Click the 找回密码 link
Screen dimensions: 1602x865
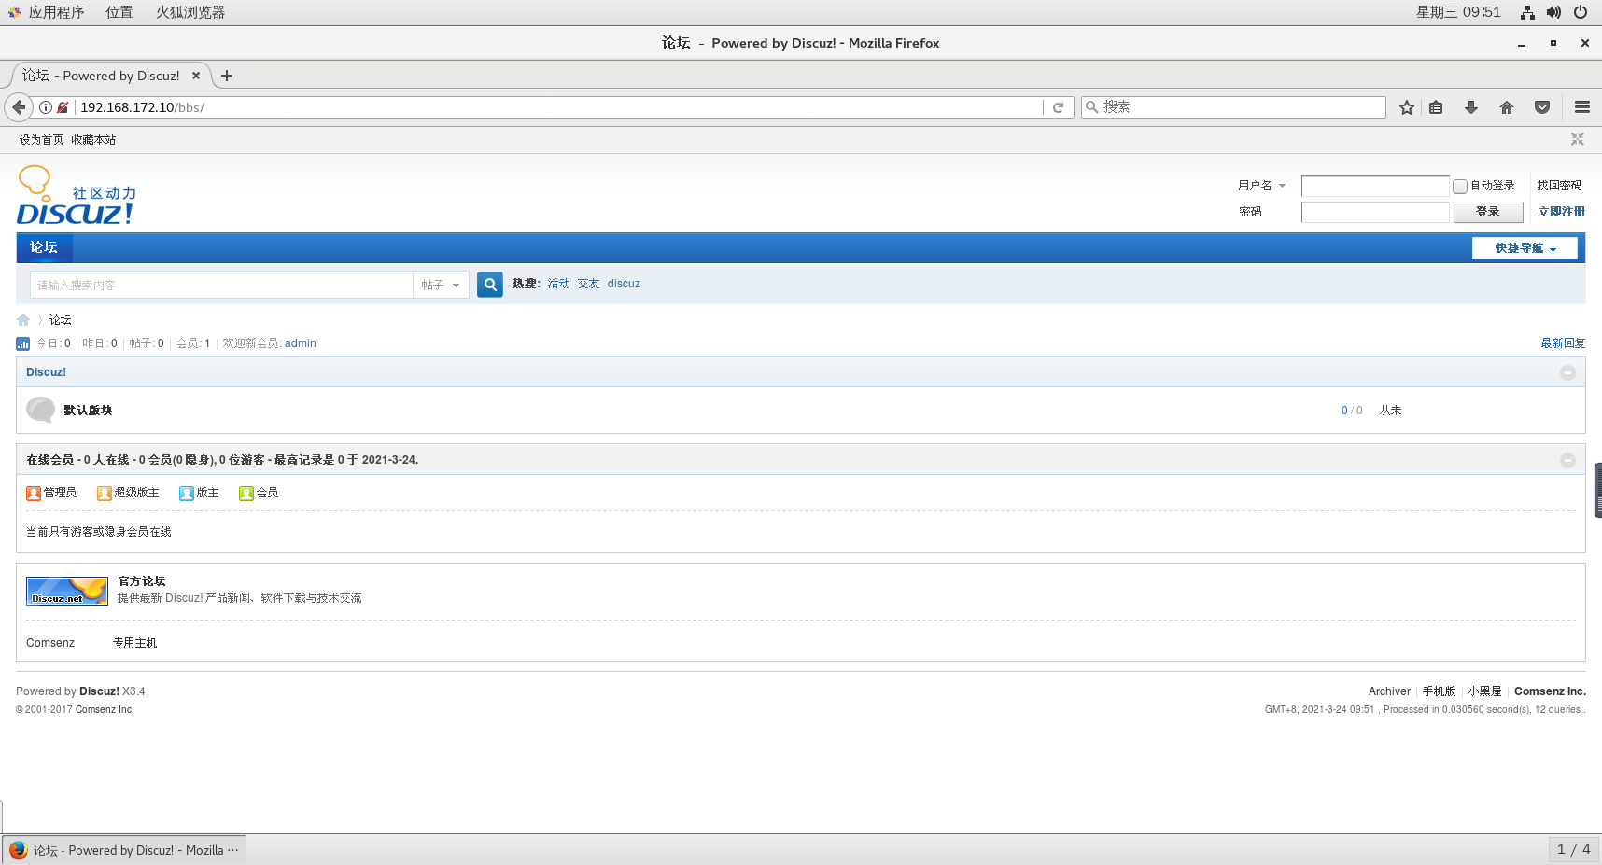pos(1559,186)
